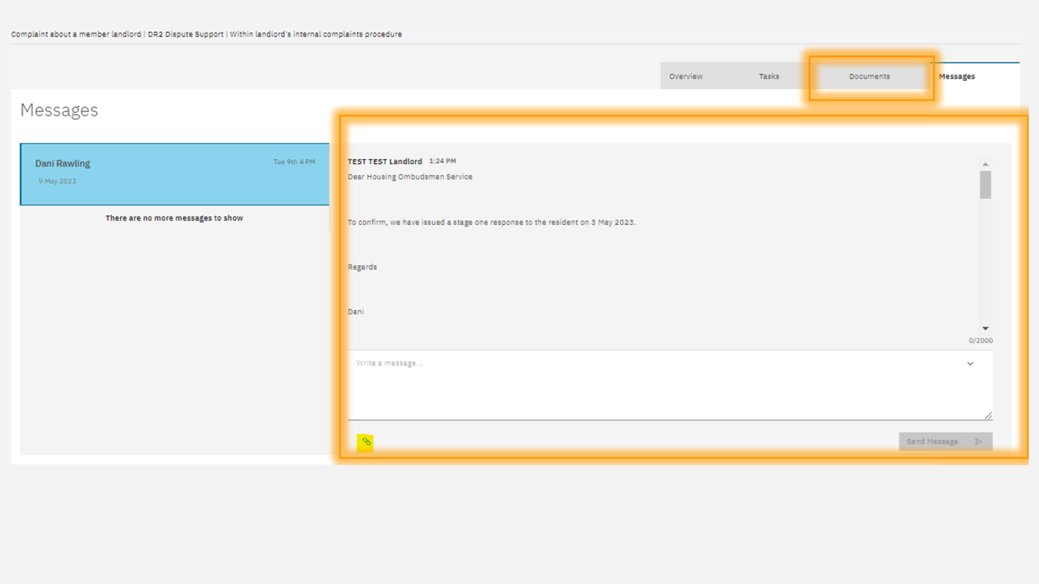Click the scroll down arrow in message pane
This screenshot has height=584, width=1039.
[985, 328]
